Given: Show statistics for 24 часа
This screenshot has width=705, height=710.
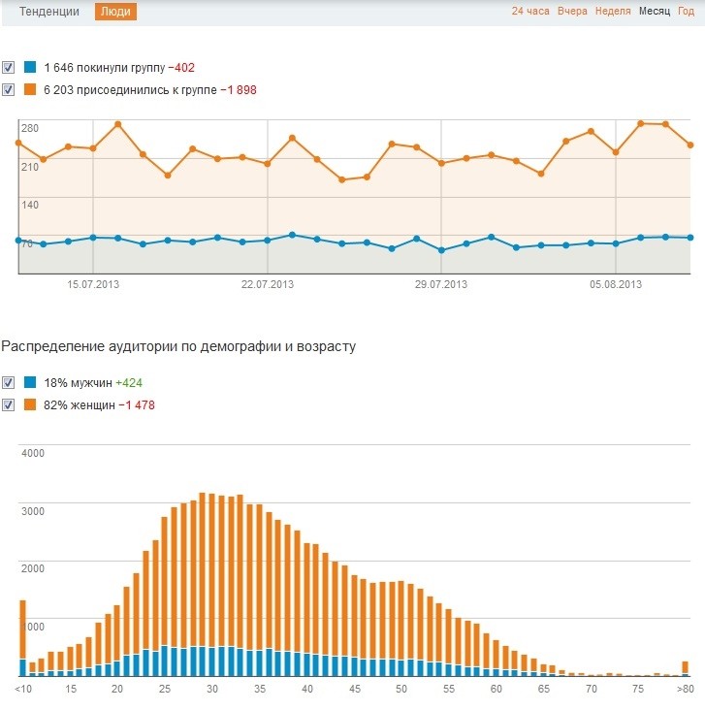Looking at the screenshot, I should tap(530, 12).
